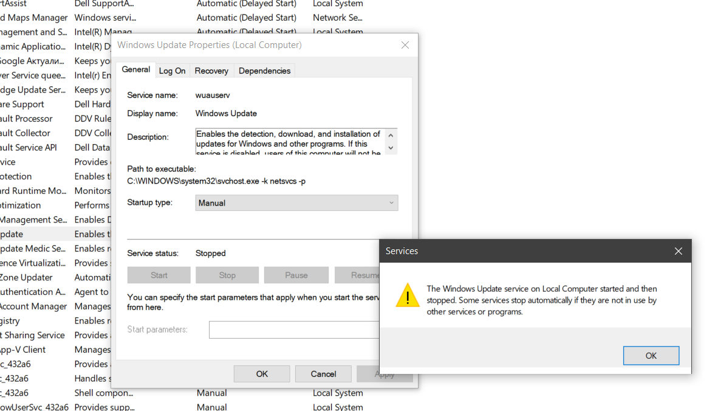
Task: Select 'ence Virtualizati...' service row
Action: pyautogui.click(x=33, y=263)
